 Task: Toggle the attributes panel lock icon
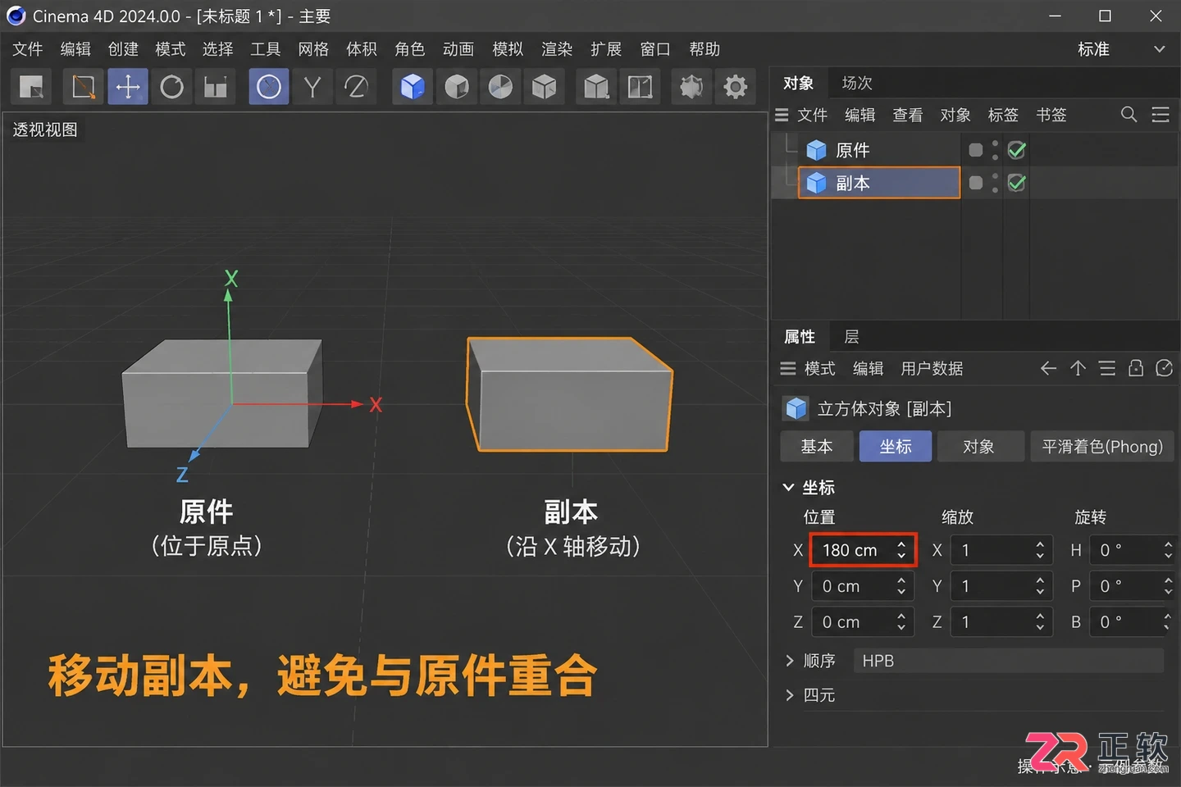click(x=1136, y=368)
